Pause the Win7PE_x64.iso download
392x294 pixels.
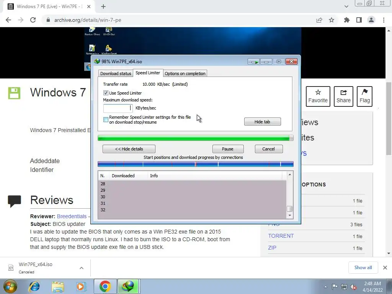(228, 149)
